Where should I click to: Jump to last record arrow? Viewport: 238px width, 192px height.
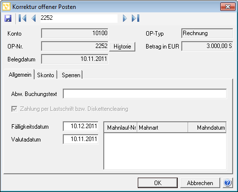135,18
